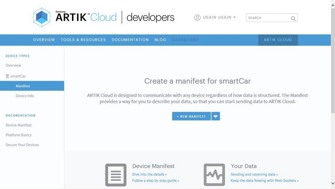Screen dimensions: 335x189
Task: Click the DEVICE TYPES sidebar header
Action: coord(18,56)
